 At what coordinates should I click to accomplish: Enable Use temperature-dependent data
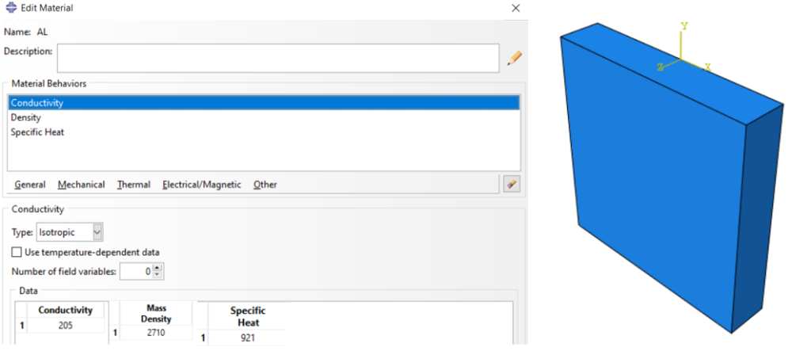(x=17, y=253)
